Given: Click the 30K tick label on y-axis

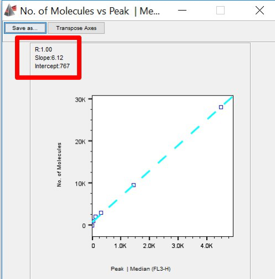Looking at the screenshot, I should pyautogui.click(x=80, y=100).
